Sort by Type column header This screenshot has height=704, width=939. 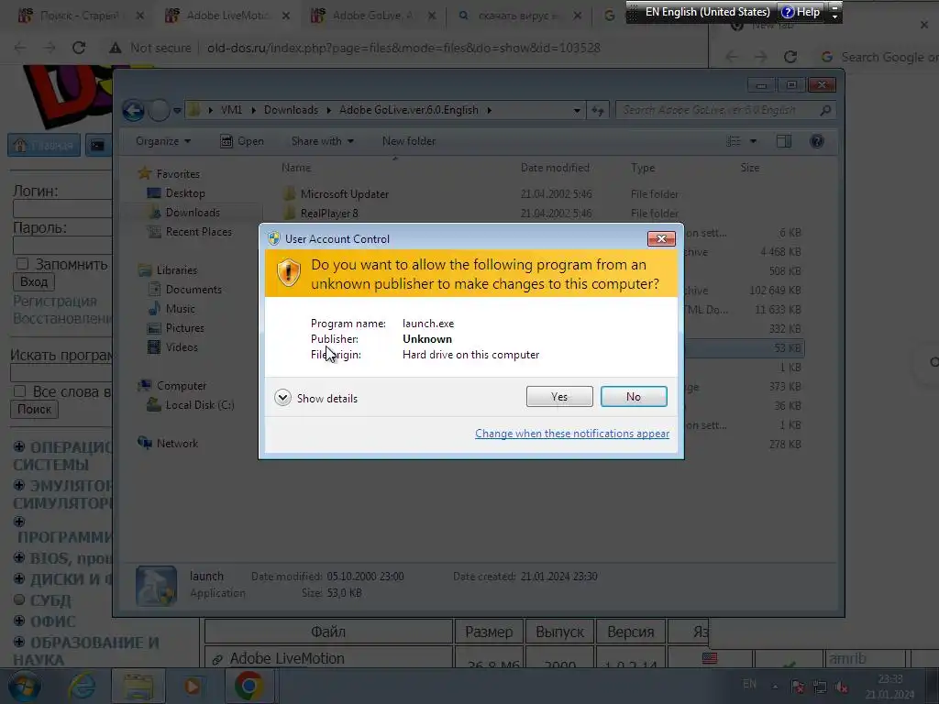point(643,168)
